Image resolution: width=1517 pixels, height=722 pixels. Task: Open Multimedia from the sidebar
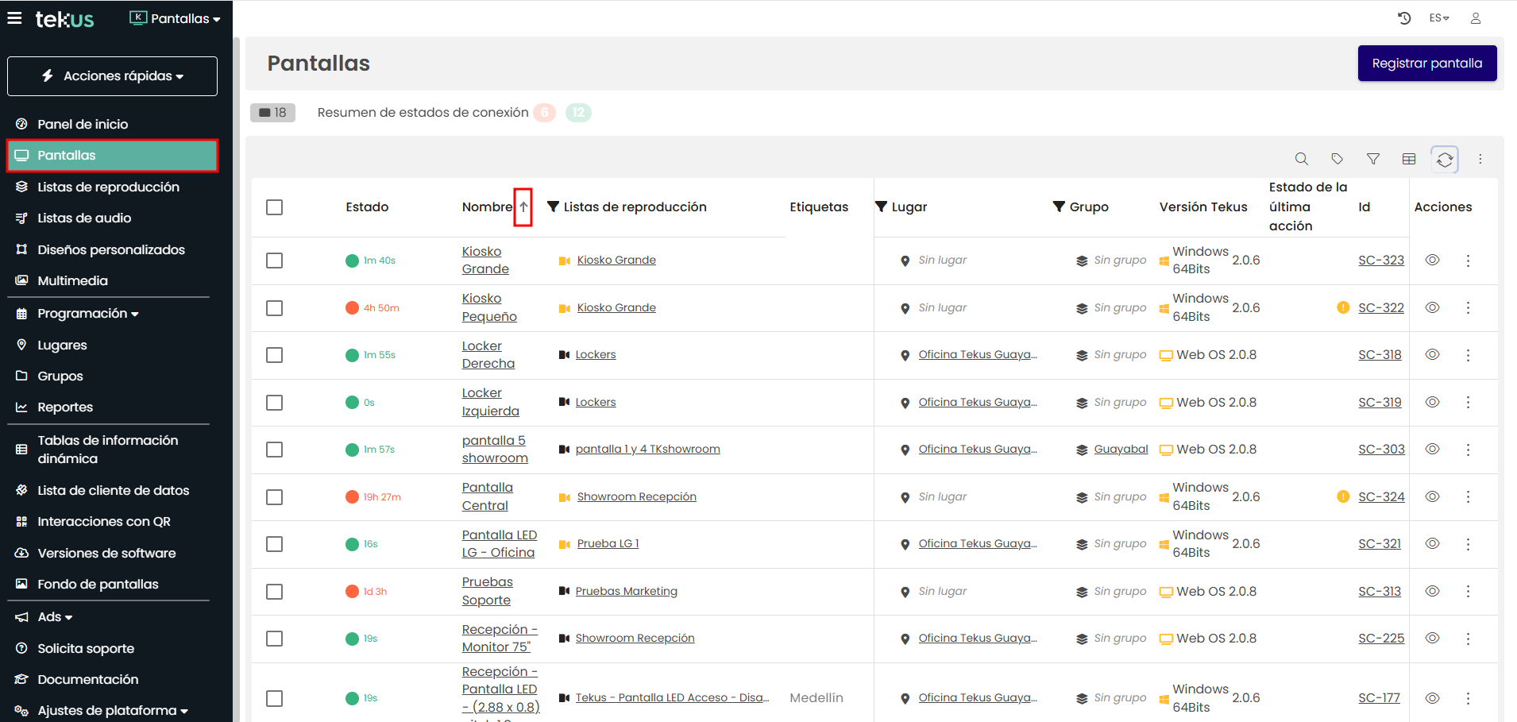(72, 280)
